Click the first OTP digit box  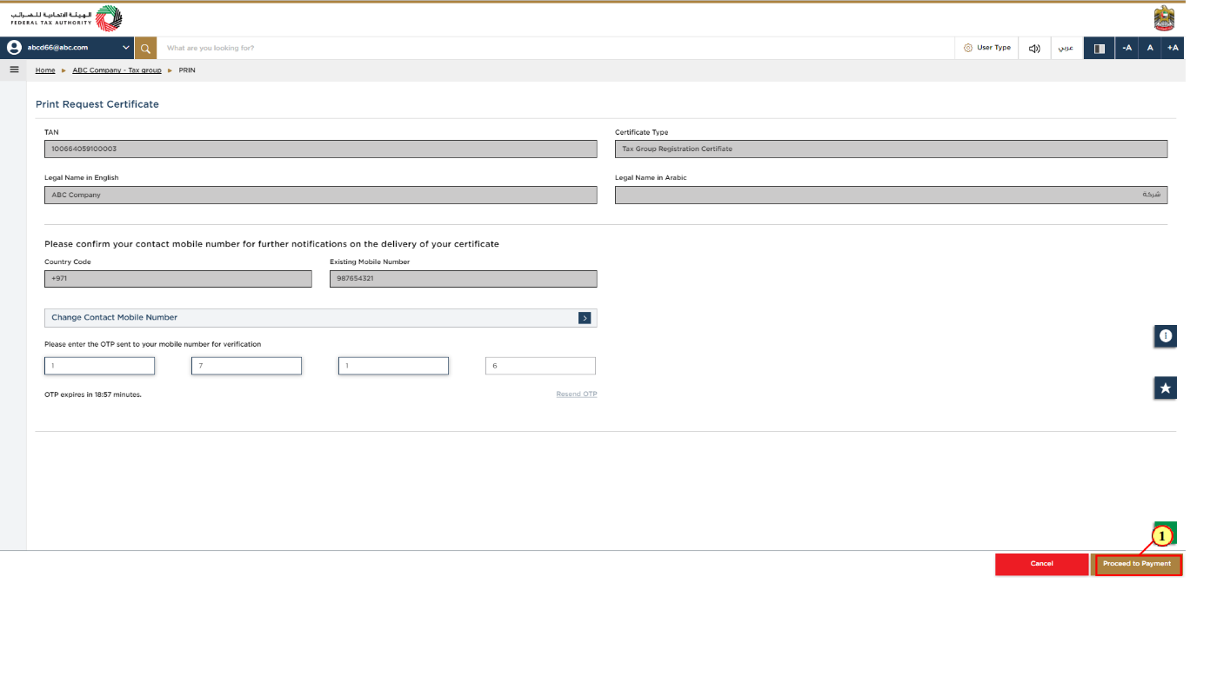click(99, 366)
